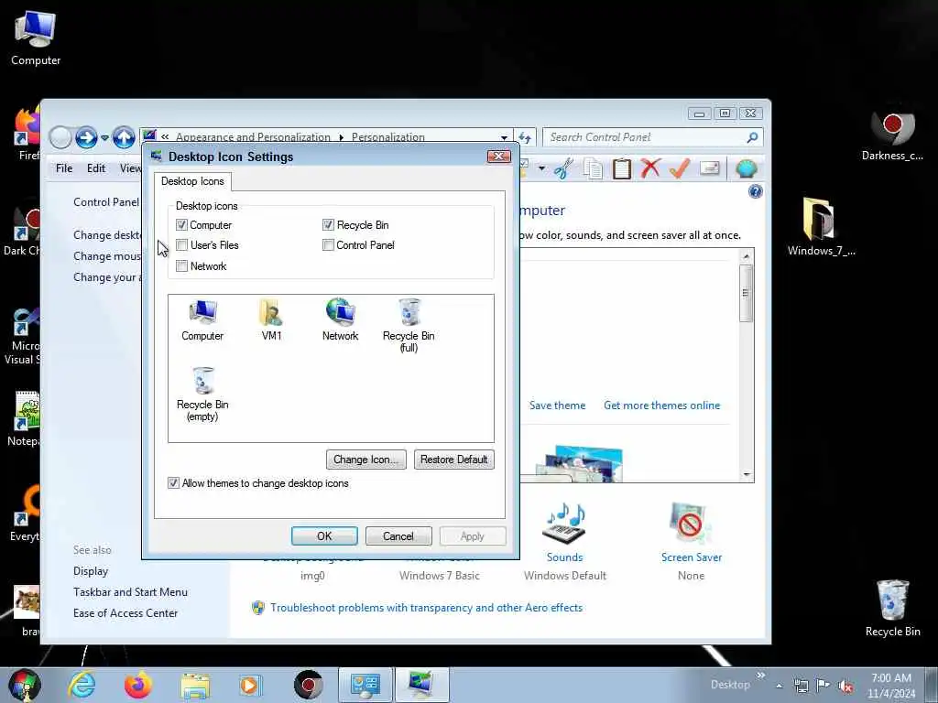Click the red X Delete toolbar icon
Viewport: 938px width, 703px height.
click(x=650, y=168)
